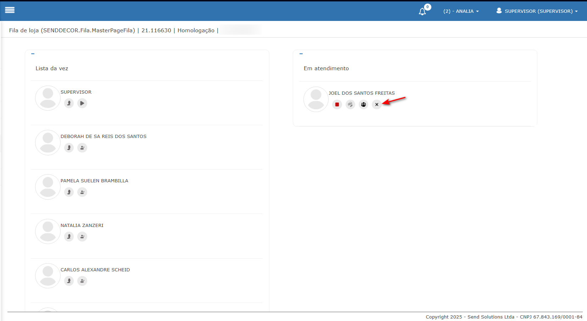Click the X cancel icon for JOEL DOS SANTOS FREITAS
587x321 pixels.
pyautogui.click(x=377, y=105)
